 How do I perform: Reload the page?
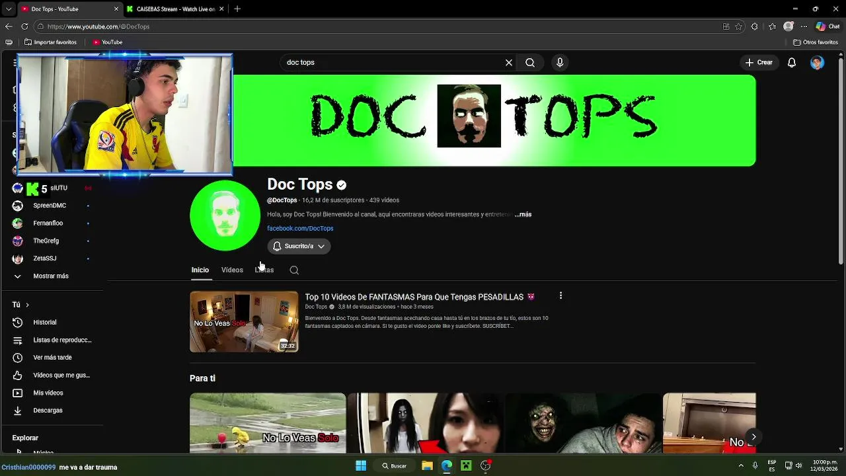point(24,26)
